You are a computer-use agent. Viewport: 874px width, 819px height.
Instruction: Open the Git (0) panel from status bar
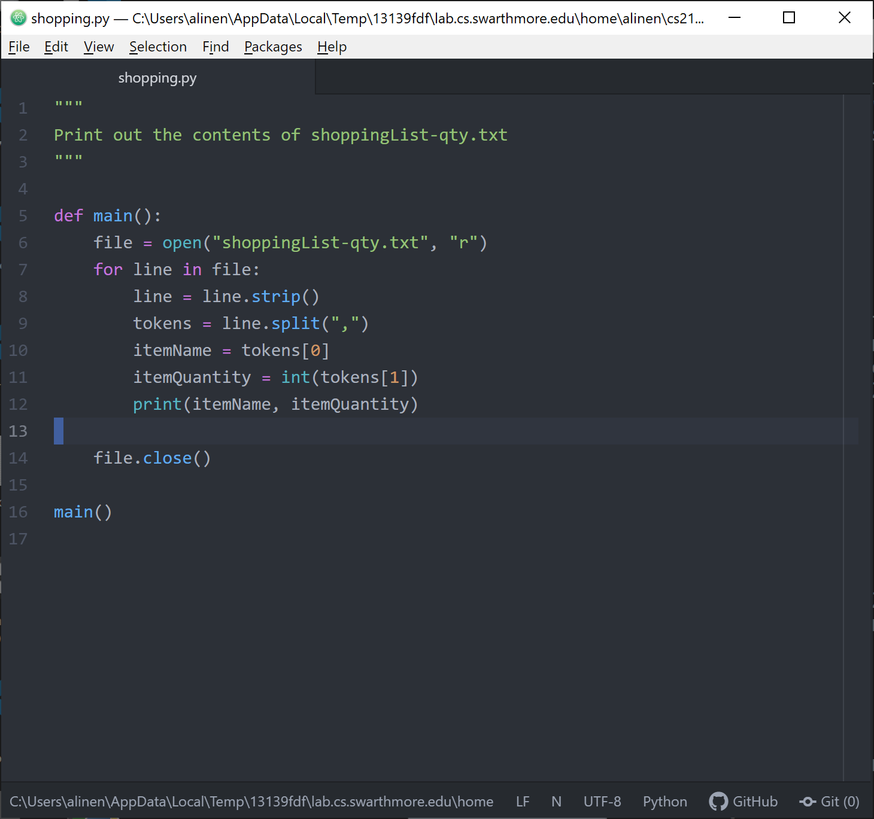(829, 802)
